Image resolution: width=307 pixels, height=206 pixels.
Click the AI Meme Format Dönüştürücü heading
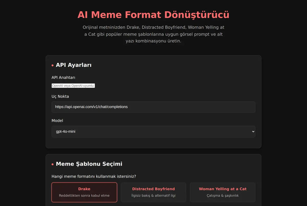[153, 15]
